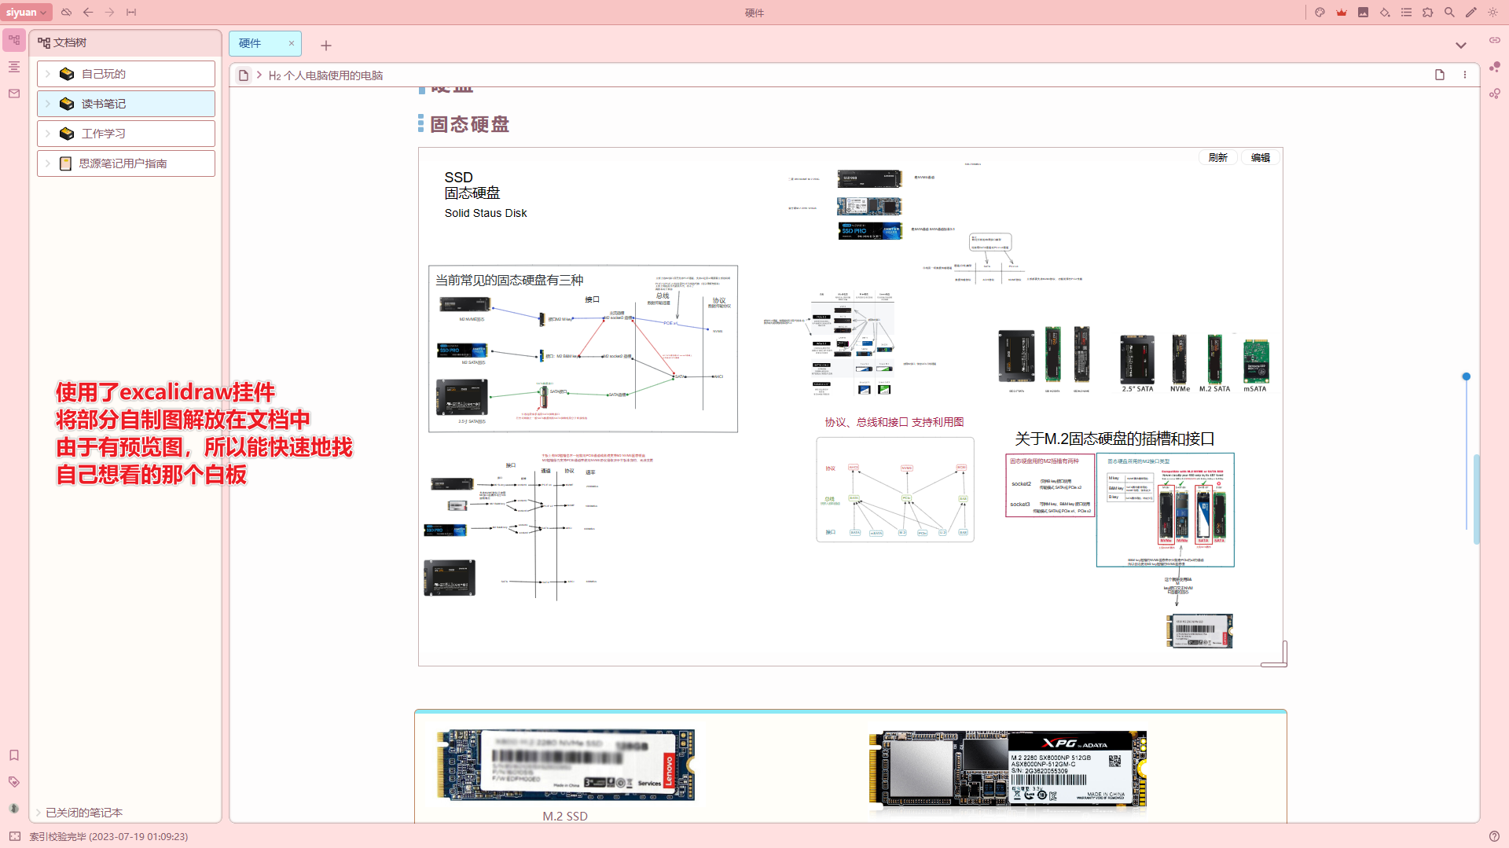
Task: Open the outline panel icon in left dock
Action: coord(14,67)
